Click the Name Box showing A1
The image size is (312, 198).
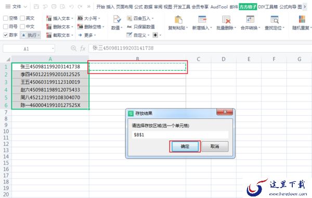point(29,48)
